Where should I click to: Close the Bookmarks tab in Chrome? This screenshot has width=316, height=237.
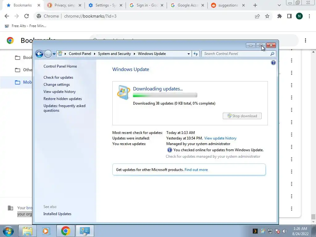point(39,6)
